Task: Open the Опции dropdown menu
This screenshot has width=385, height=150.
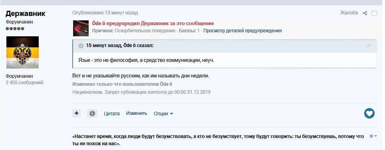Action: pos(163,114)
